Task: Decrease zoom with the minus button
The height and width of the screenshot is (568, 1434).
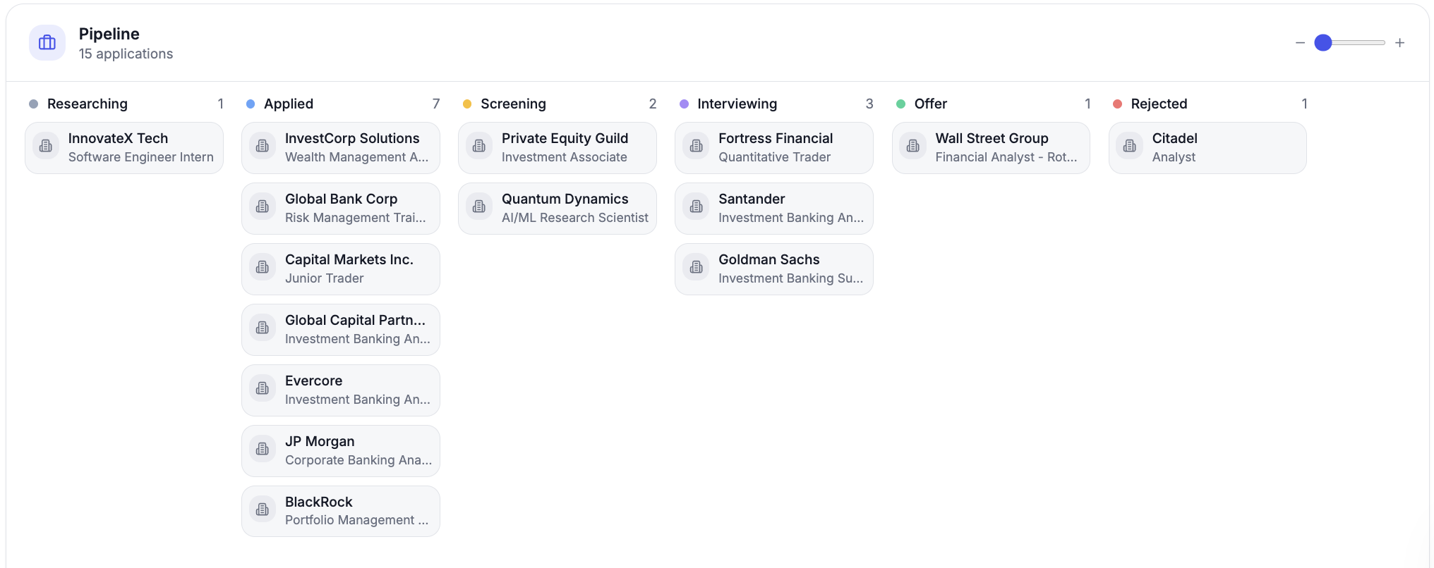Action: coord(1300,43)
